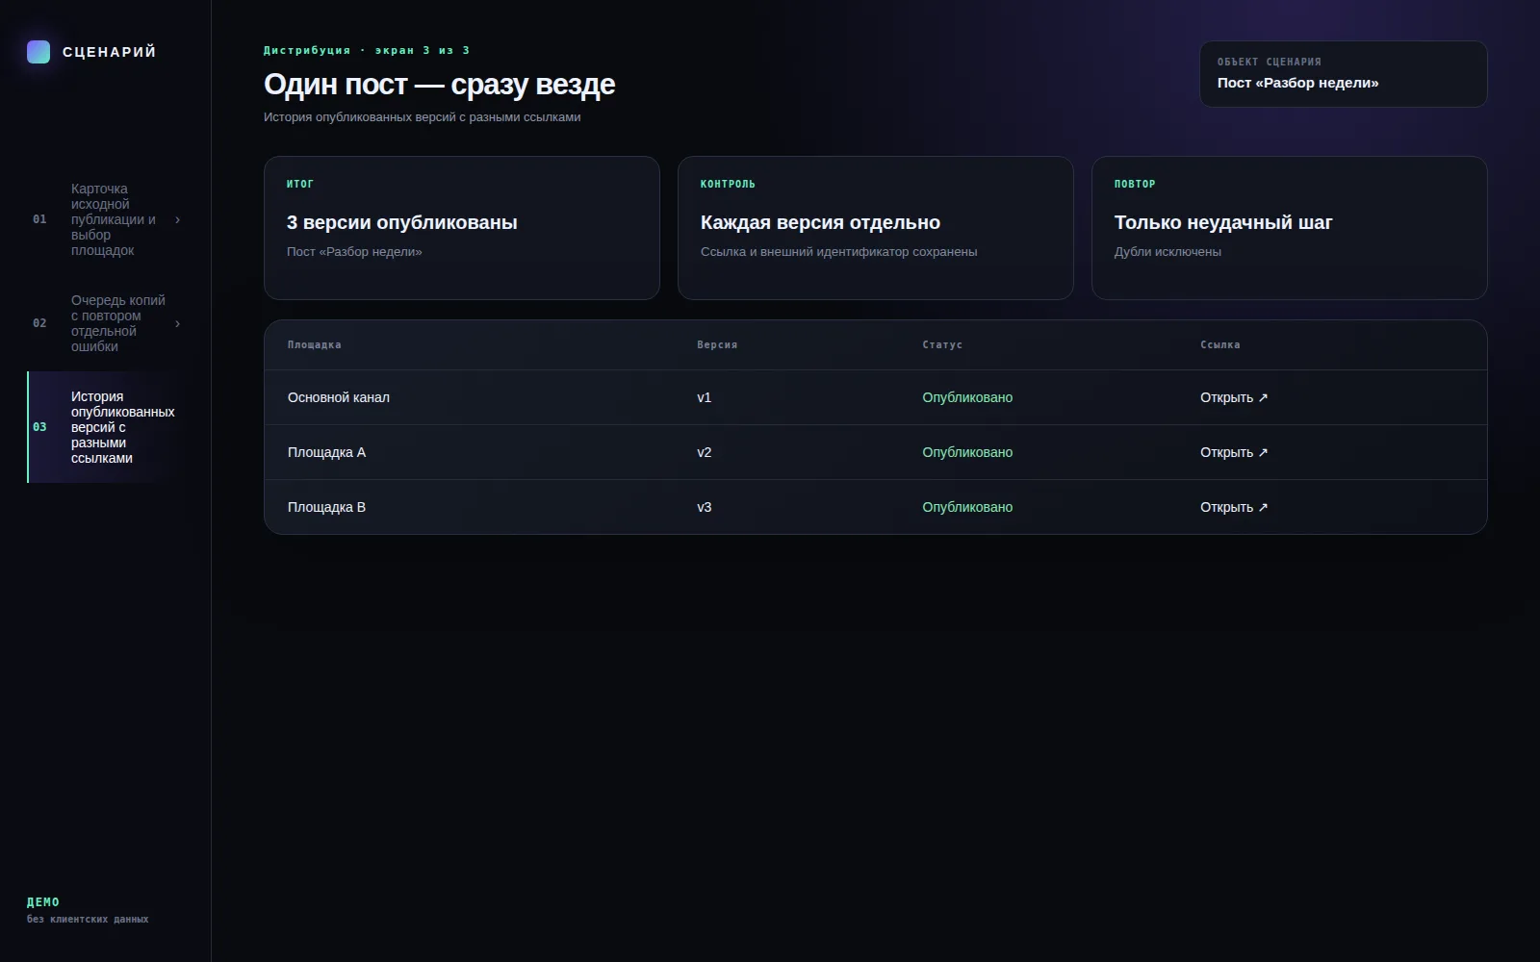Click the subtitle under the main heading

click(x=423, y=117)
